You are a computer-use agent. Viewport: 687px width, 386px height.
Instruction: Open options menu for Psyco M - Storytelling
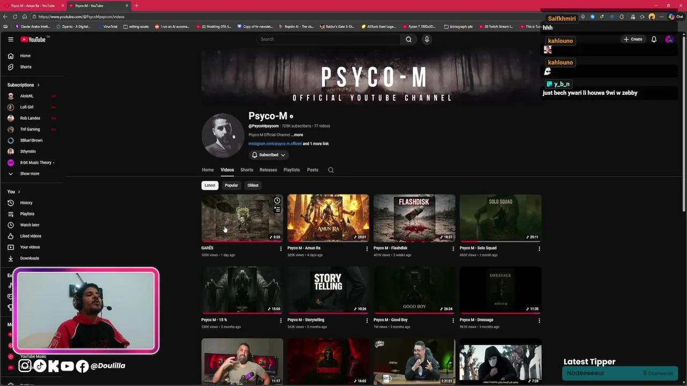click(367, 321)
